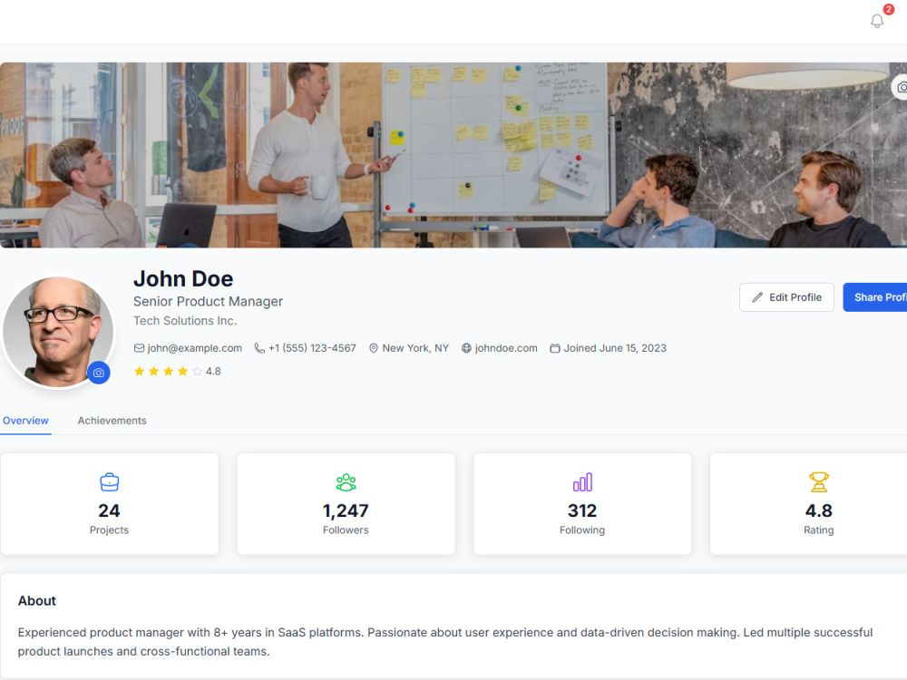Click the Share Profile button
Image resolution: width=907 pixels, height=680 pixels.
(x=875, y=297)
